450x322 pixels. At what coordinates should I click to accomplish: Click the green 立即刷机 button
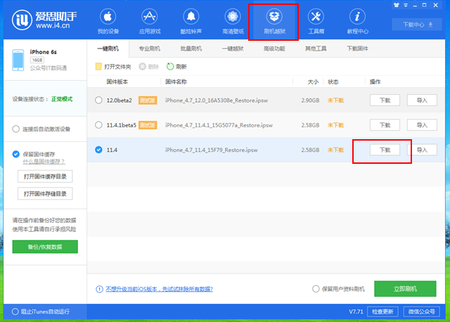point(405,289)
